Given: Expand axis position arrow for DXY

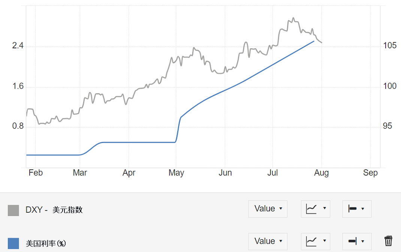Looking at the screenshot, I should click(x=363, y=209).
